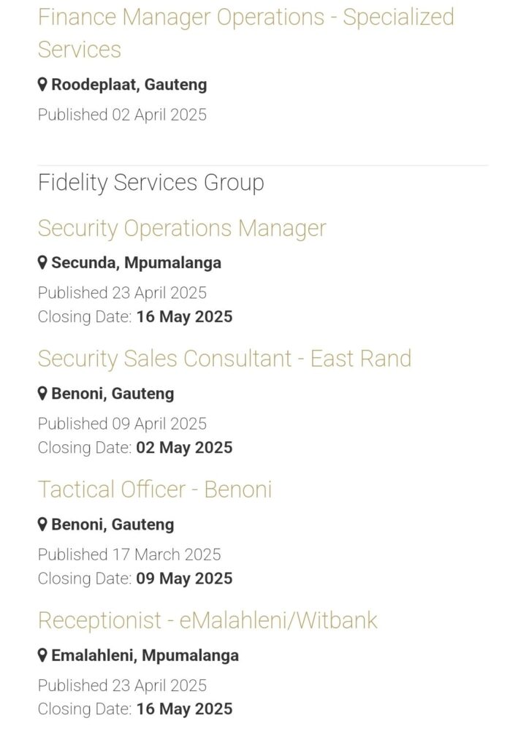
Task: Open Finance Manager Operations - Specialized Services job
Action: pyautogui.click(x=245, y=34)
